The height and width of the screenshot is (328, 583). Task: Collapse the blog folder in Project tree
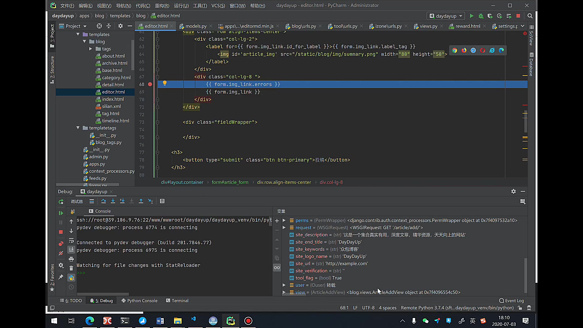[x=84, y=41]
